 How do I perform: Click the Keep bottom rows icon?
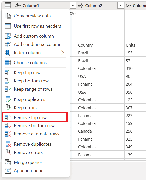point(8,81)
